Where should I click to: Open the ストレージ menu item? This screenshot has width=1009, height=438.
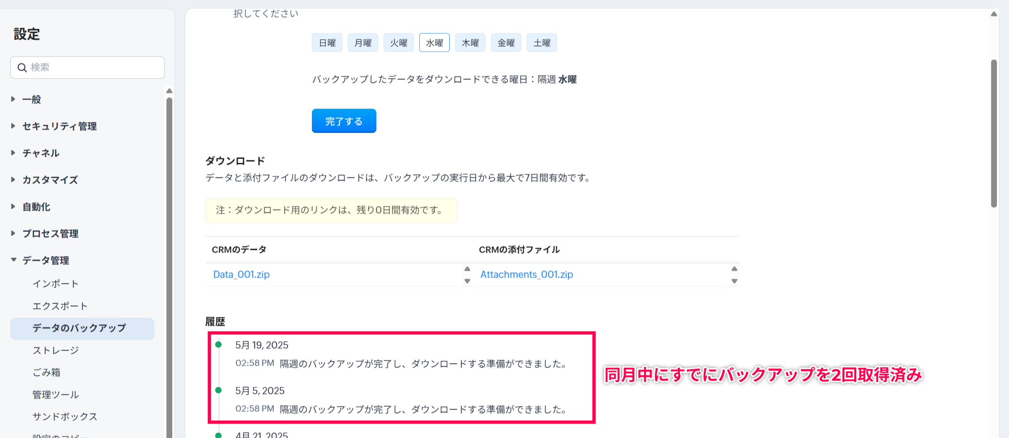(x=55, y=350)
